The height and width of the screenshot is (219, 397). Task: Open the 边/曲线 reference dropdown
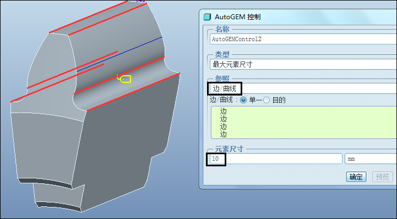point(303,88)
